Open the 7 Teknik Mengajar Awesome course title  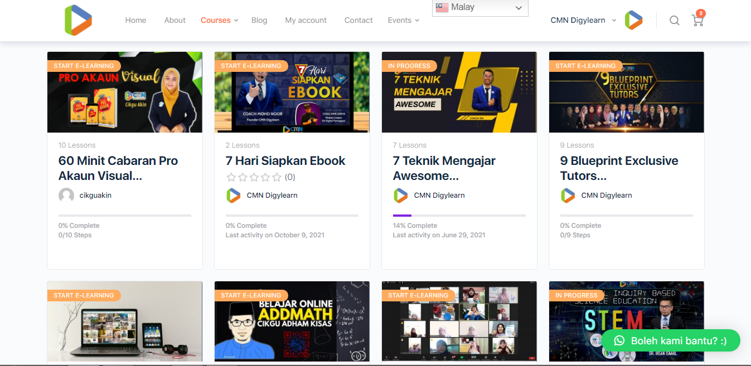444,168
